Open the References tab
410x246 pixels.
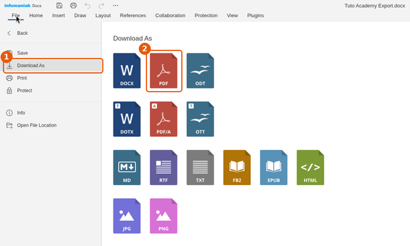point(133,16)
